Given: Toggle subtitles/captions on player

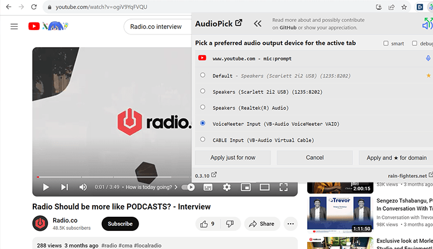Looking at the screenshot, I should (x=208, y=187).
